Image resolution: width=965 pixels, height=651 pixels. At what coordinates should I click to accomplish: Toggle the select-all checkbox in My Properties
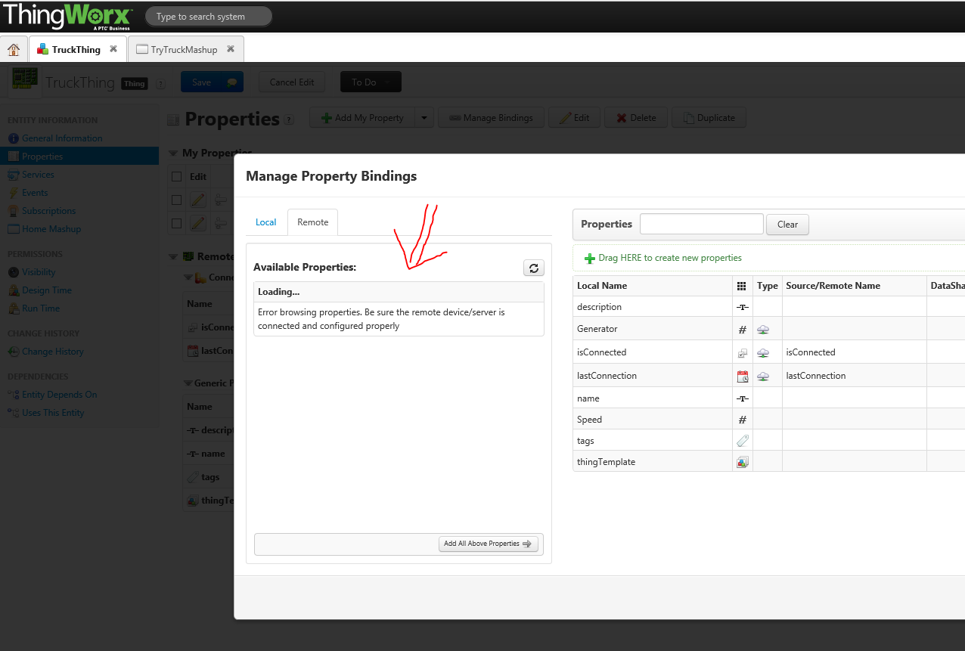176,177
